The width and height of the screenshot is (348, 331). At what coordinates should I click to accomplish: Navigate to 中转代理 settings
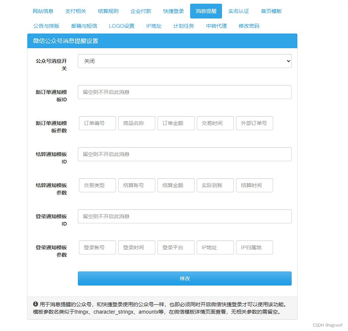[216, 26]
